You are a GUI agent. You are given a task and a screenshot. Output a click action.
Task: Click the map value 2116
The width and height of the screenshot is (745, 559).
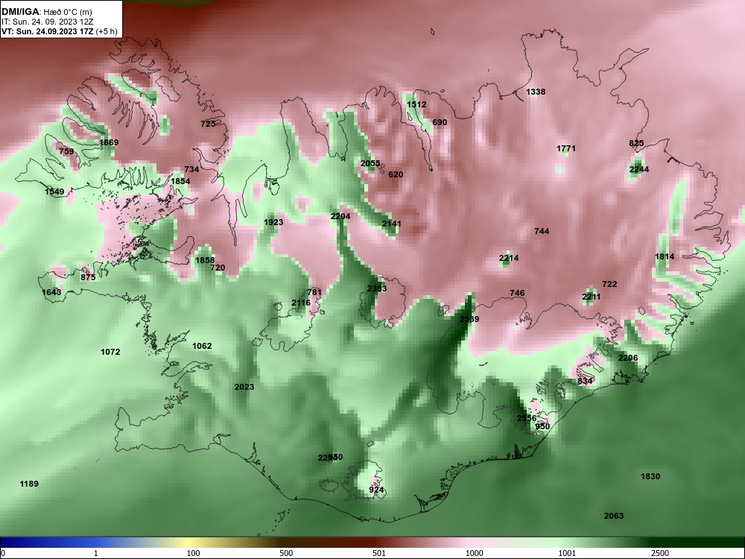[301, 303]
